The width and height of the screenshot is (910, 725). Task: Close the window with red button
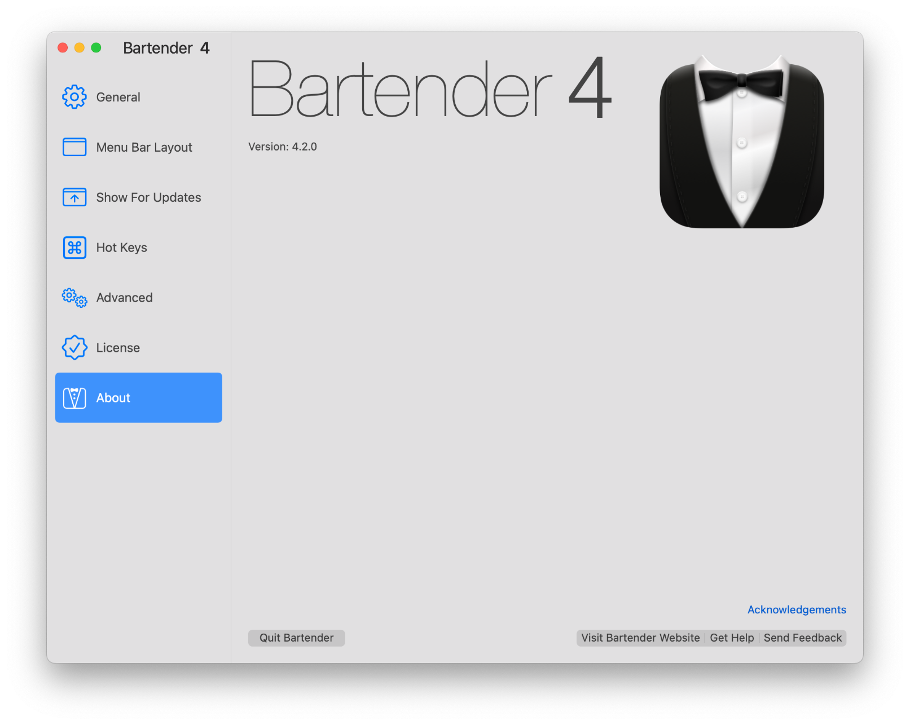pyautogui.click(x=63, y=48)
